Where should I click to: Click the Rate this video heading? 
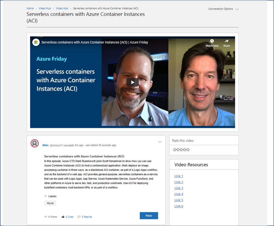[183, 140]
